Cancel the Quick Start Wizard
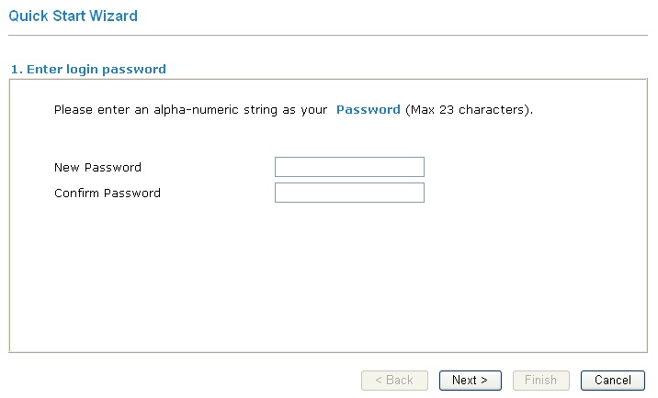 click(x=612, y=380)
